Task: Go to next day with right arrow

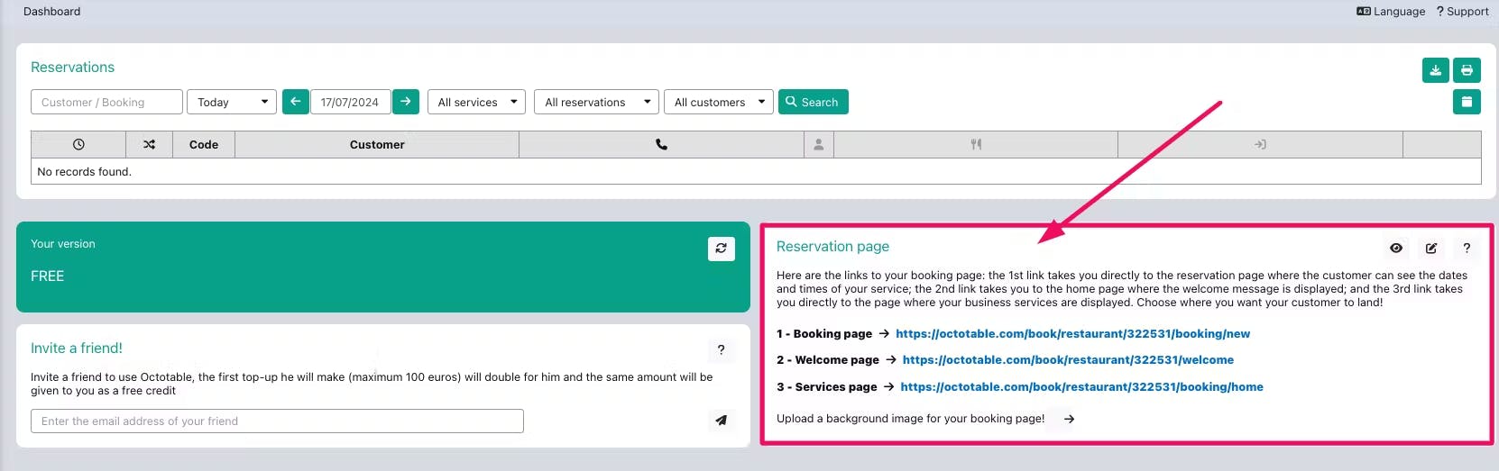Action: click(x=406, y=102)
